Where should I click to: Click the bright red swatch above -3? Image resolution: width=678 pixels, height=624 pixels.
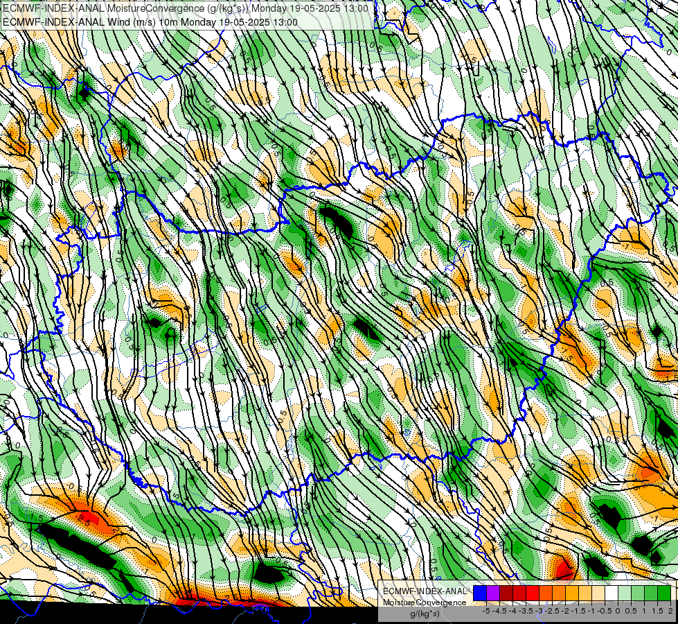pos(533,593)
